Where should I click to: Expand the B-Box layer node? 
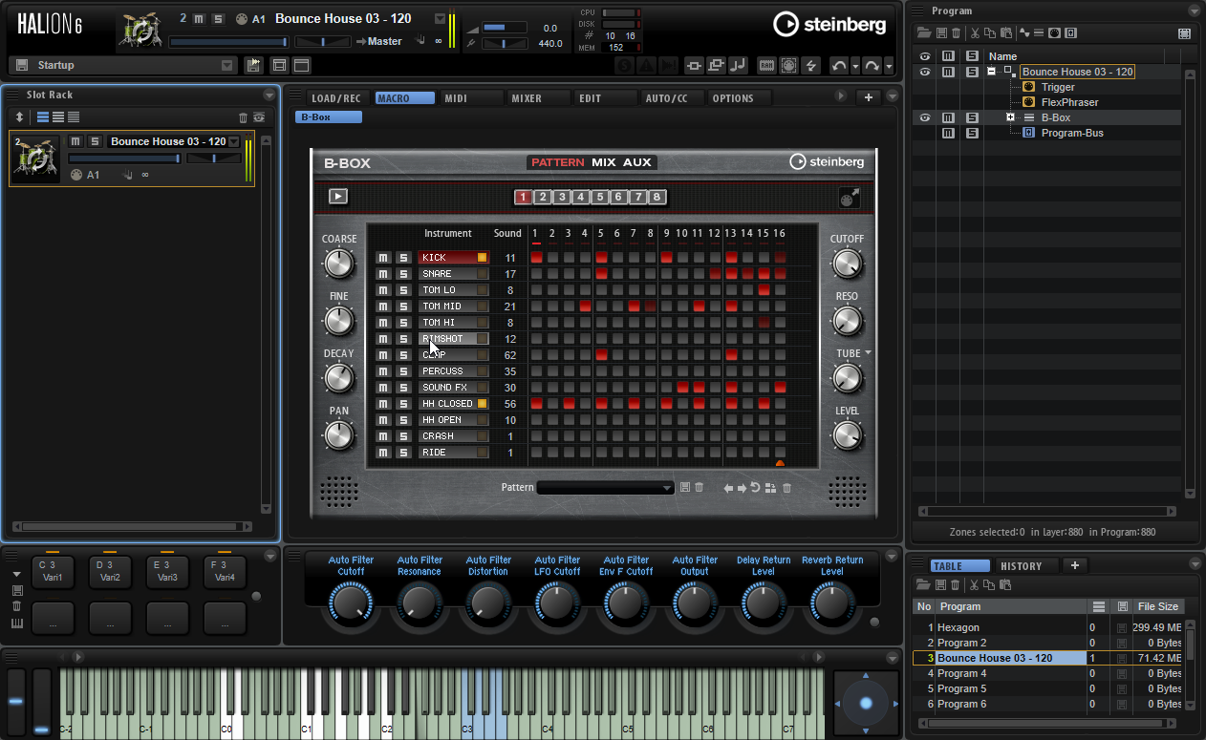coord(1010,117)
